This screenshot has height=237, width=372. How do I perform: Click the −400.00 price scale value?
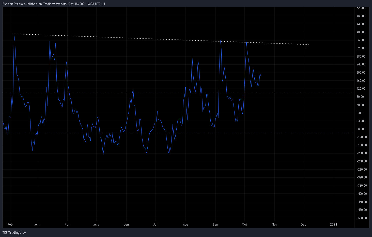(x=361, y=194)
